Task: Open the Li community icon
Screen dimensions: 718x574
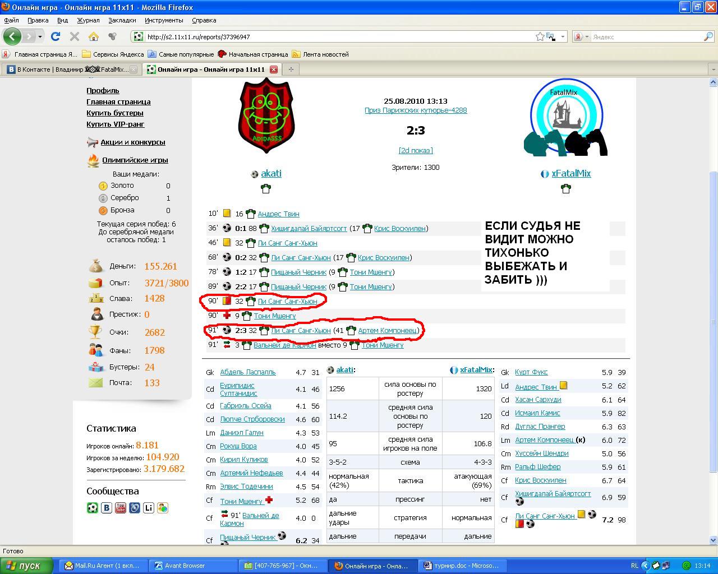Action: click(148, 508)
